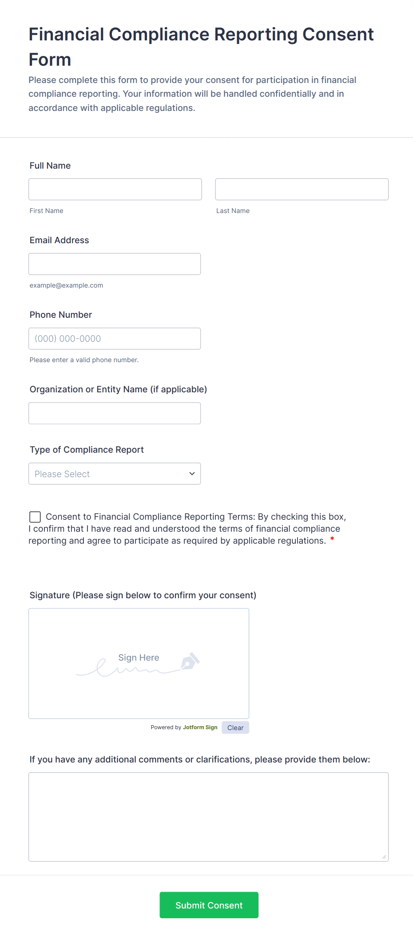Open Type of Compliance Report dropdown
This screenshot has height=940, width=413.
[x=115, y=474]
